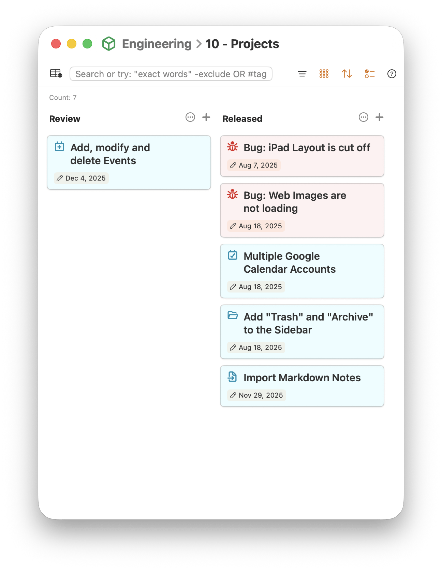The height and width of the screenshot is (570, 442).
Task: Open the displayed properties settings
Action: coord(369,74)
